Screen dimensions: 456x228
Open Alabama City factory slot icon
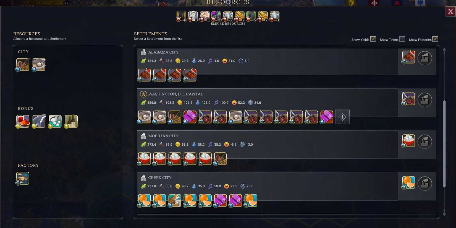point(425,58)
